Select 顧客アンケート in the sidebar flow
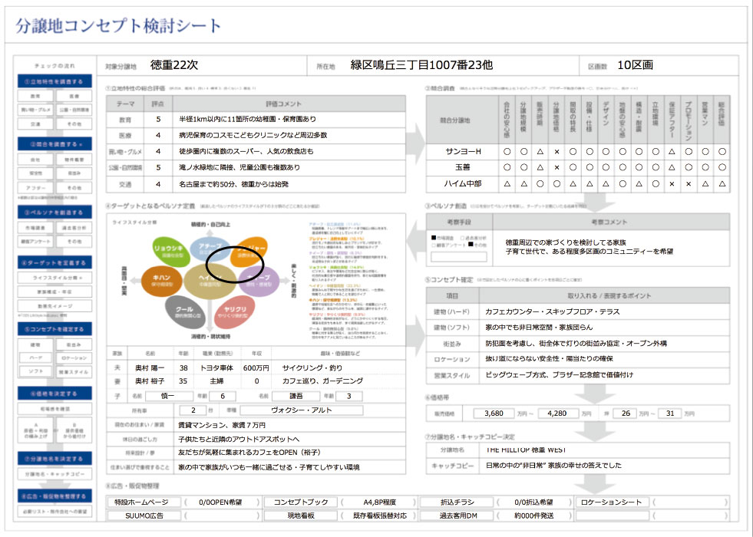 point(35,242)
